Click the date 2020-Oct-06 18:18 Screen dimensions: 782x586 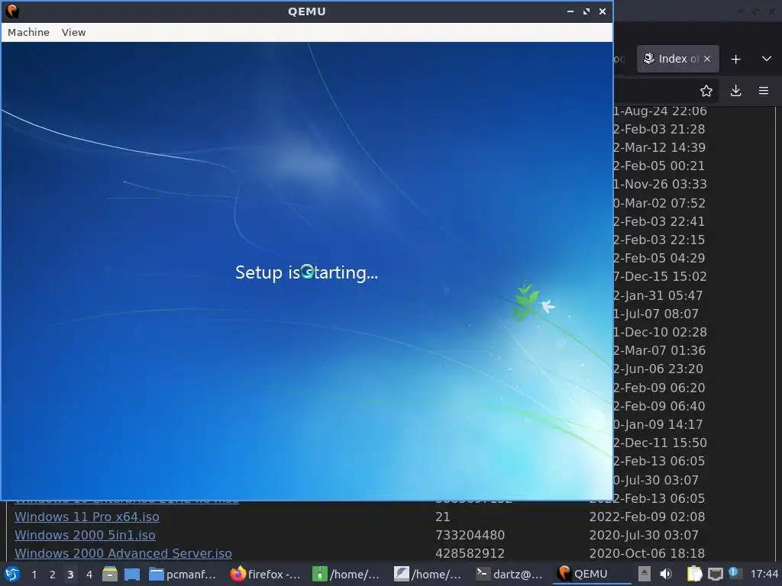point(647,553)
